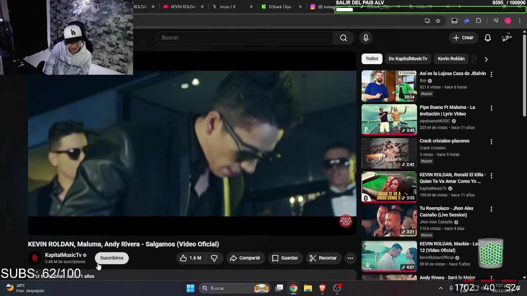527x296 pixels.
Task: Open options for Quien Te Va Amar video
Action: tap(491, 176)
